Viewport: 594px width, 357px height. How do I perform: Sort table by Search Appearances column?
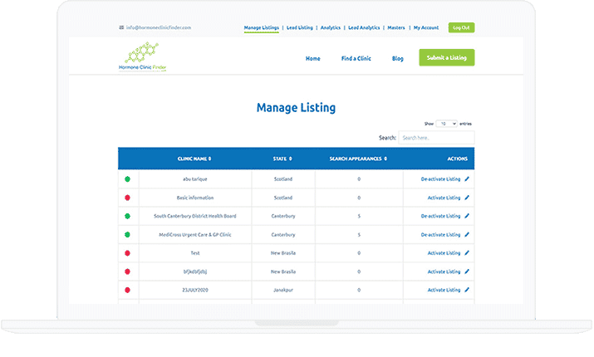pos(359,159)
